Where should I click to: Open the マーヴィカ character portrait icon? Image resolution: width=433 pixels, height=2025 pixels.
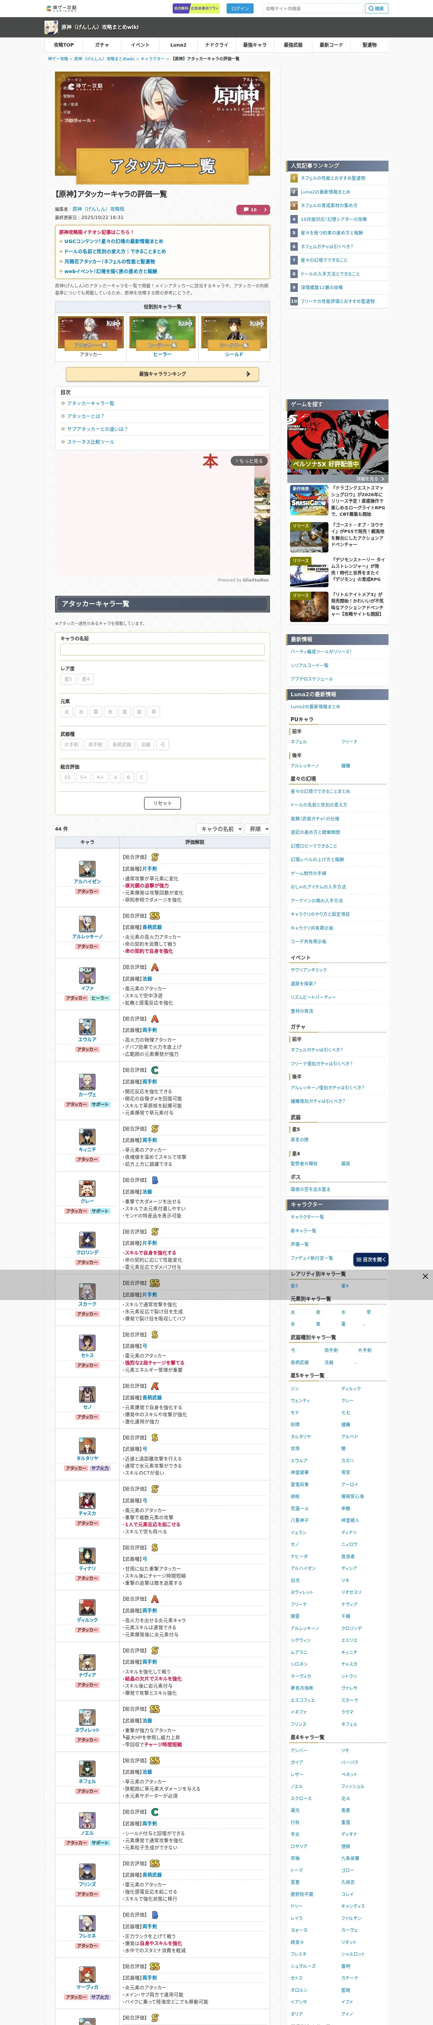click(87, 1975)
